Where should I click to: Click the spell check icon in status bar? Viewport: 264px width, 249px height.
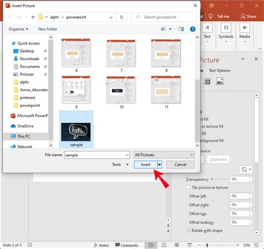pos(30,245)
